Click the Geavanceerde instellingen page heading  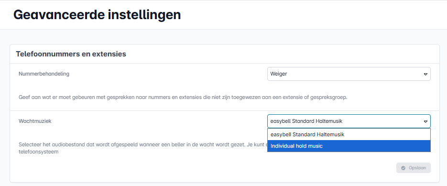click(x=97, y=14)
